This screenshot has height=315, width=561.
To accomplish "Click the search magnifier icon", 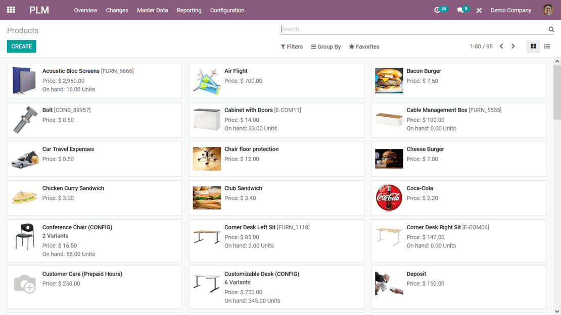I will (551, 29).
